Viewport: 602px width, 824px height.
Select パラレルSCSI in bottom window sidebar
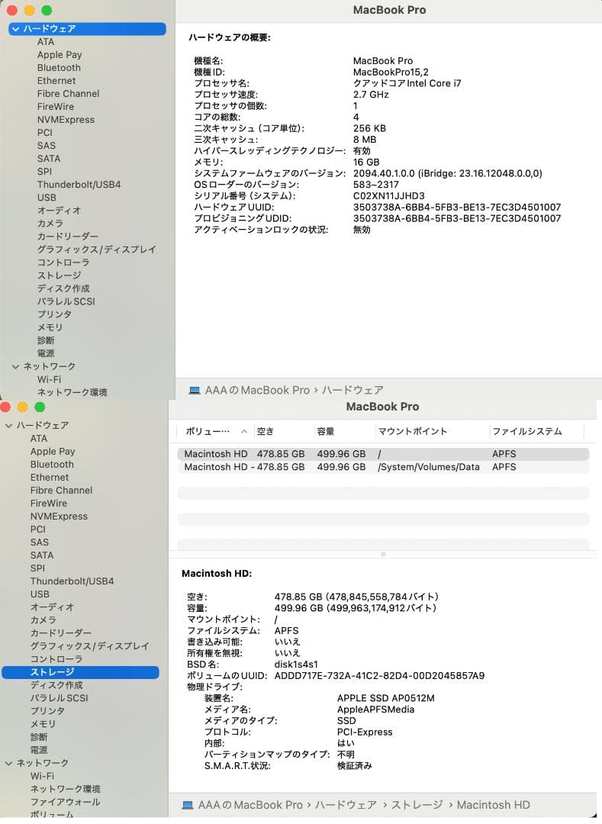pos(59,698)
